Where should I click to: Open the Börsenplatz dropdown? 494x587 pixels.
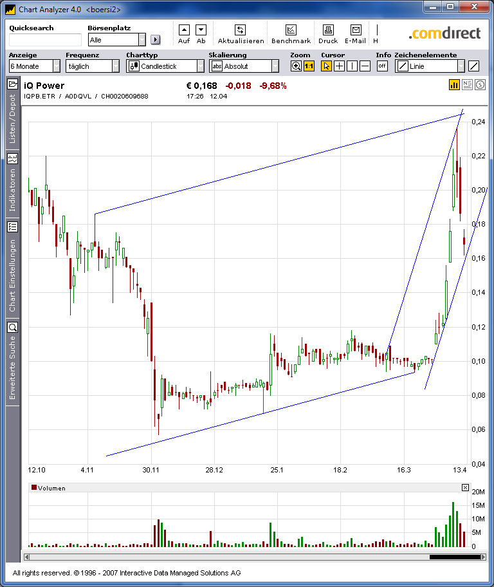(x=117, y=40)
